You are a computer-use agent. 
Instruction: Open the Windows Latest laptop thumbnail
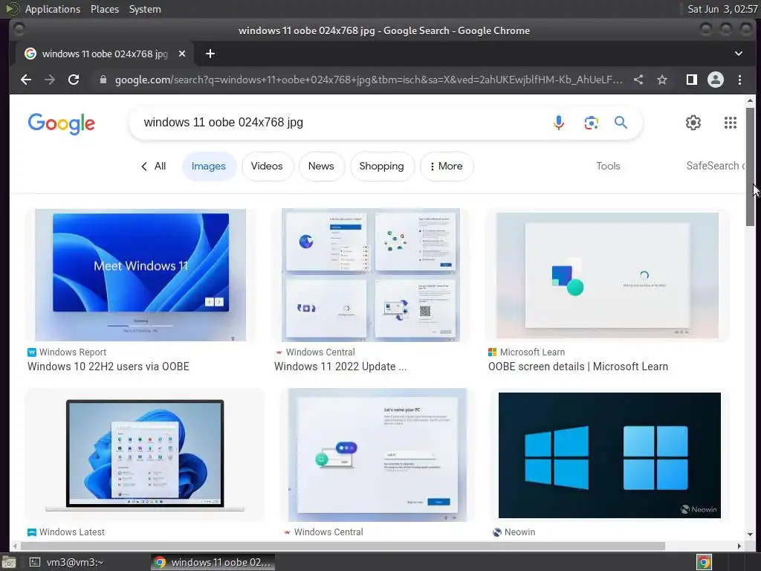(145, 455)
